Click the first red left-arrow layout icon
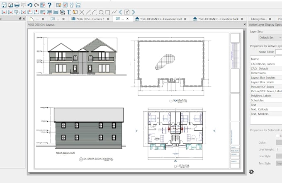Screen dimensions: 282x183 point(4,12)
